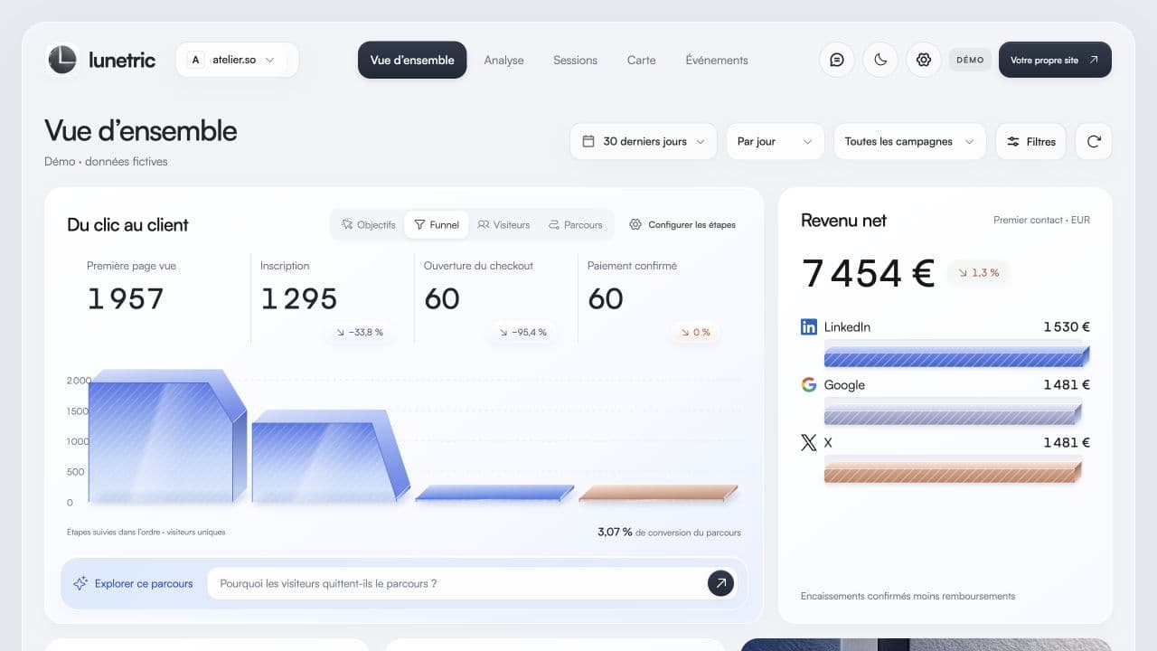Screen dimensions: 1157x651
Task: Click the sliders icon in Filtres
Action: (1013, 141)
